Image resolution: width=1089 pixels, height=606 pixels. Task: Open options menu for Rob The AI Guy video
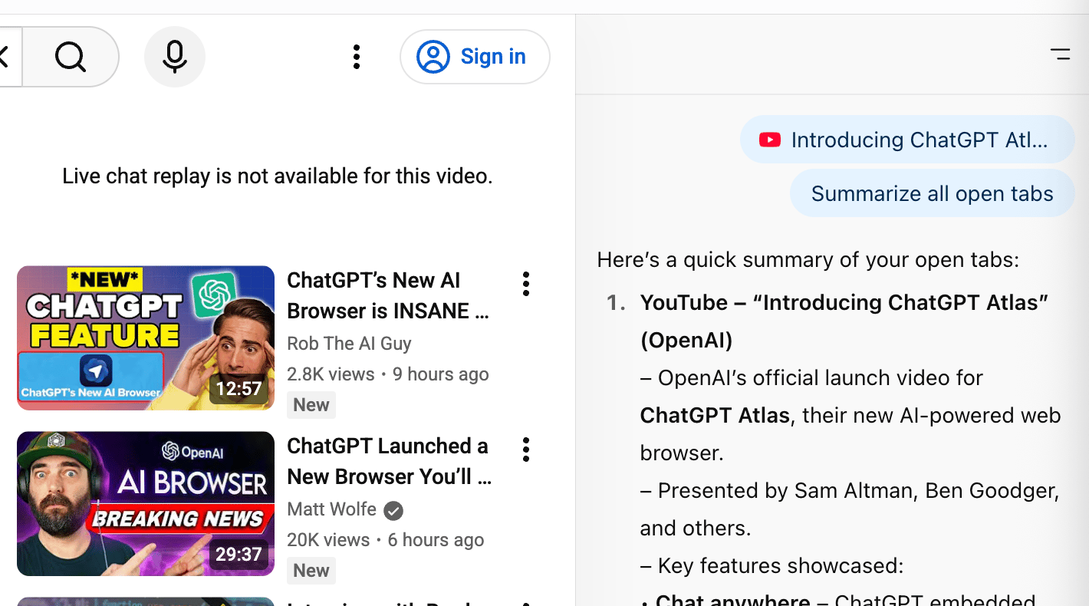pos(526,284)
